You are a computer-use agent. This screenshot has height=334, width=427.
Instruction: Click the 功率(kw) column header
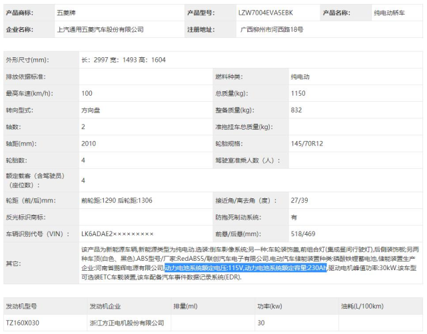pyautogui.click(x=270, y=306)
